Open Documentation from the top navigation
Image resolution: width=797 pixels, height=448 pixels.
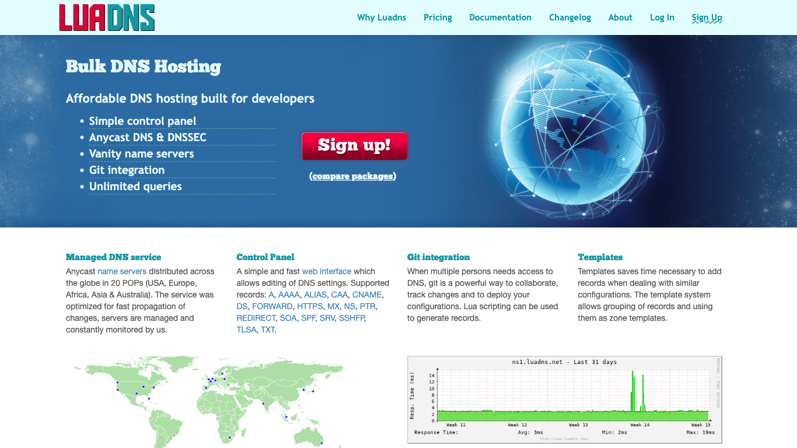tap(500, 17)
